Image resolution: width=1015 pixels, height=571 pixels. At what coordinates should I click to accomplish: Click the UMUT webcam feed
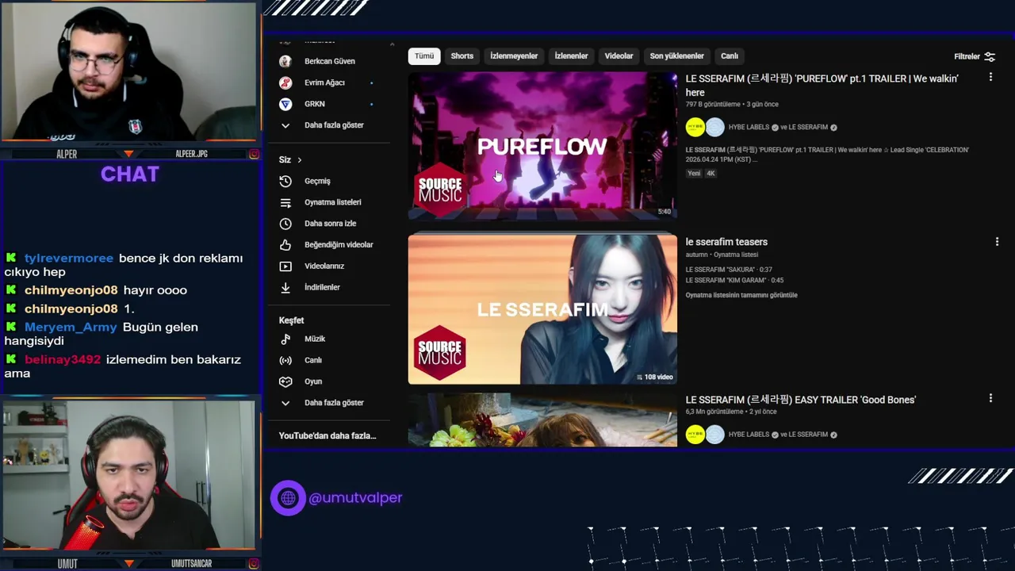pos(129,474)
